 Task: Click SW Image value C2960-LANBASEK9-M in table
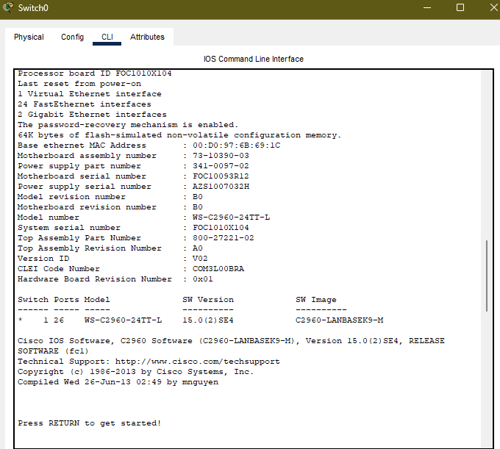pos(339,320)
